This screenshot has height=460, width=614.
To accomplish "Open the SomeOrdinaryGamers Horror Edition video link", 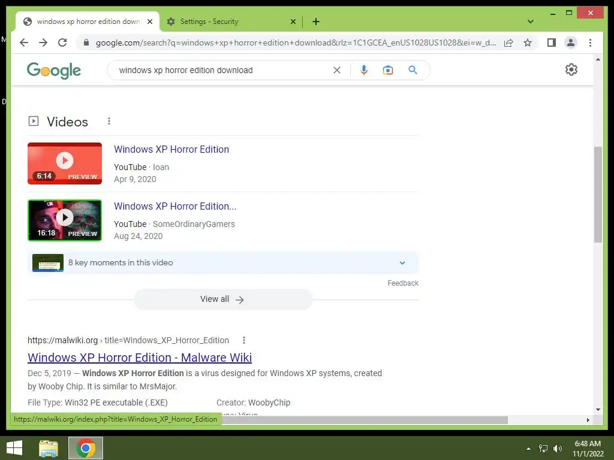I will tap(175, 206).
